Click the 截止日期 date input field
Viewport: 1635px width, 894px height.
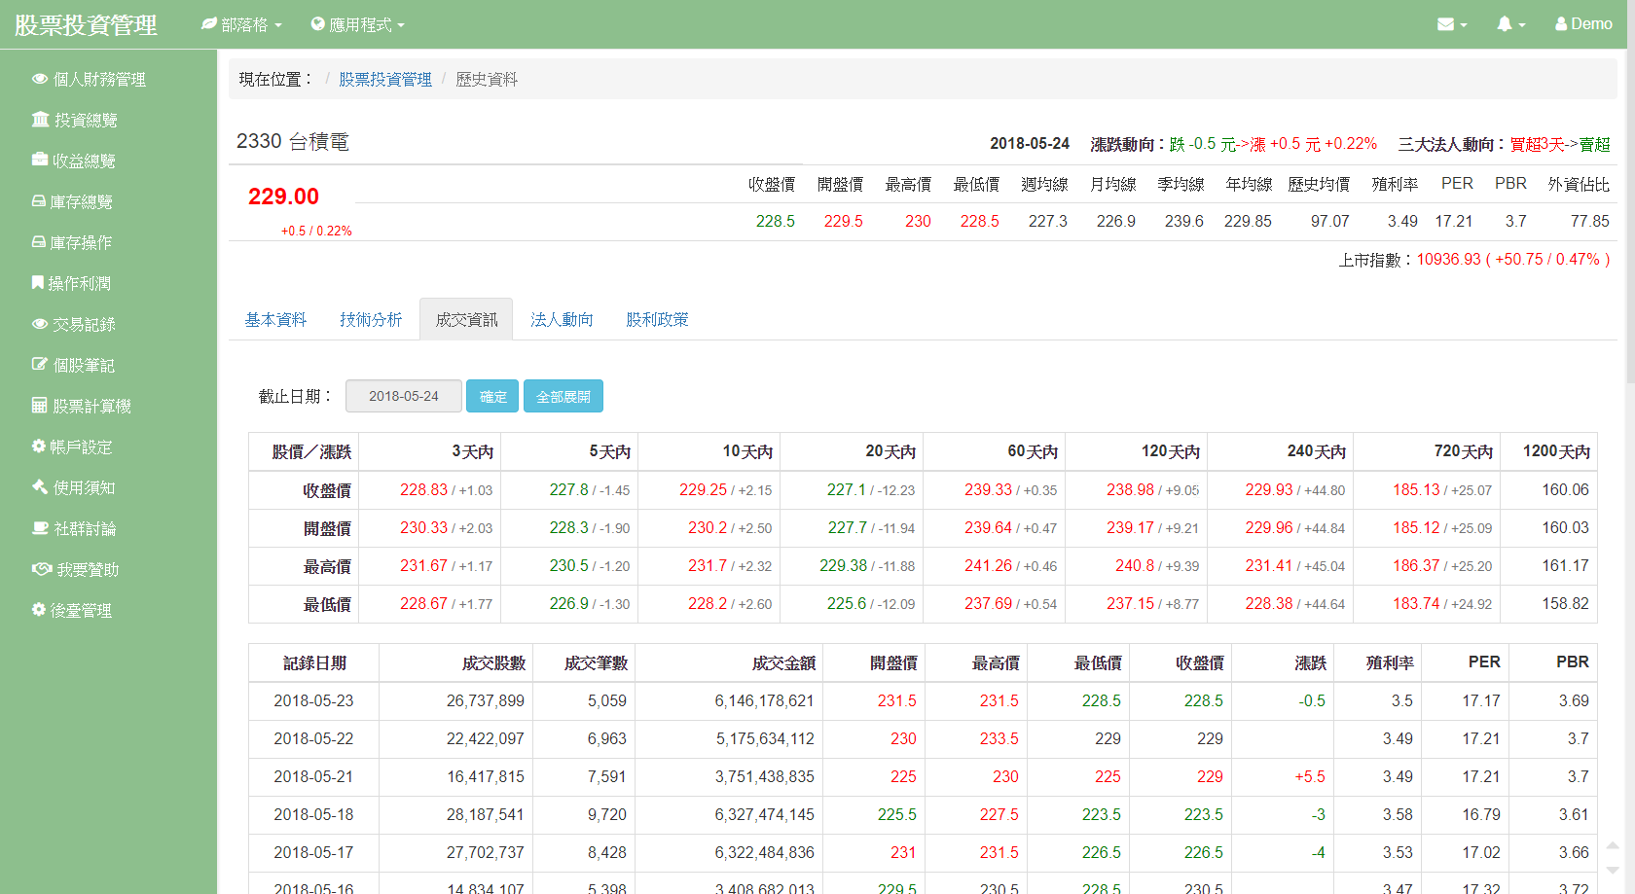tap(403, 396)
